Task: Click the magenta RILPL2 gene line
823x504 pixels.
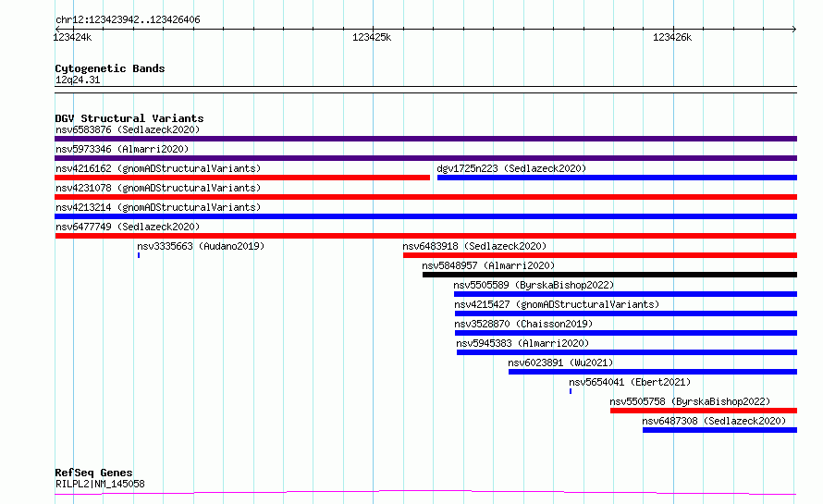Action: pyautogui.click(x=425, y=493)
